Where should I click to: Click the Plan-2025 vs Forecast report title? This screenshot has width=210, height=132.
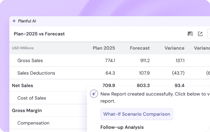coord(39,34)
